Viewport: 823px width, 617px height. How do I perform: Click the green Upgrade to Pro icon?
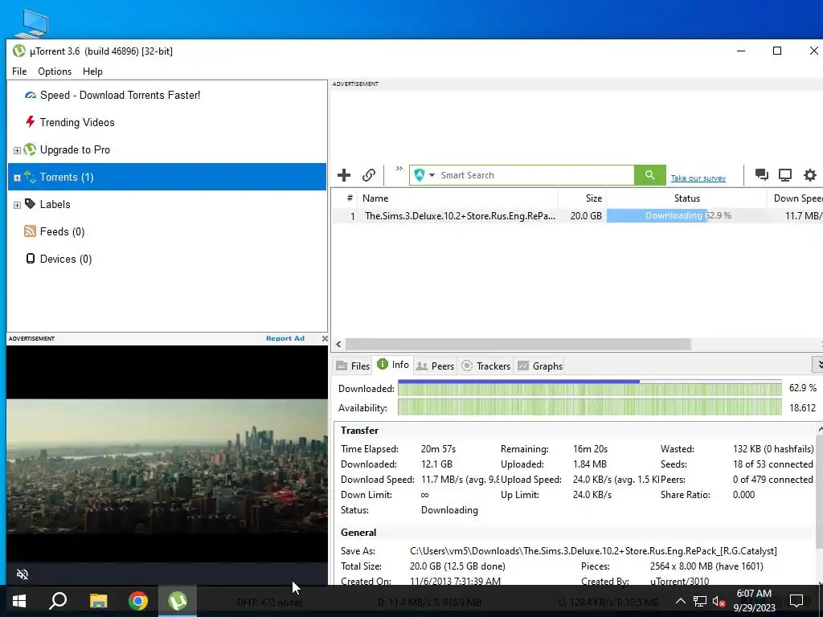click(x=30, y=149)
